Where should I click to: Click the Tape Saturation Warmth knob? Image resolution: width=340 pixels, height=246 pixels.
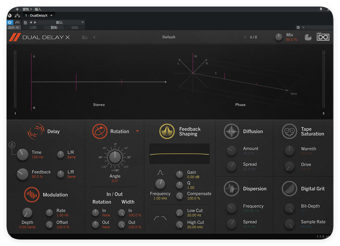click(x=289, y=151)
